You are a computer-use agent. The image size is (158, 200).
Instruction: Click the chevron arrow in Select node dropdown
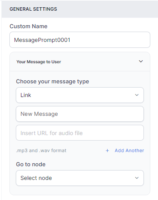[137, 178]
